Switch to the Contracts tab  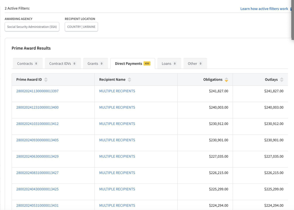click(27, 64)
